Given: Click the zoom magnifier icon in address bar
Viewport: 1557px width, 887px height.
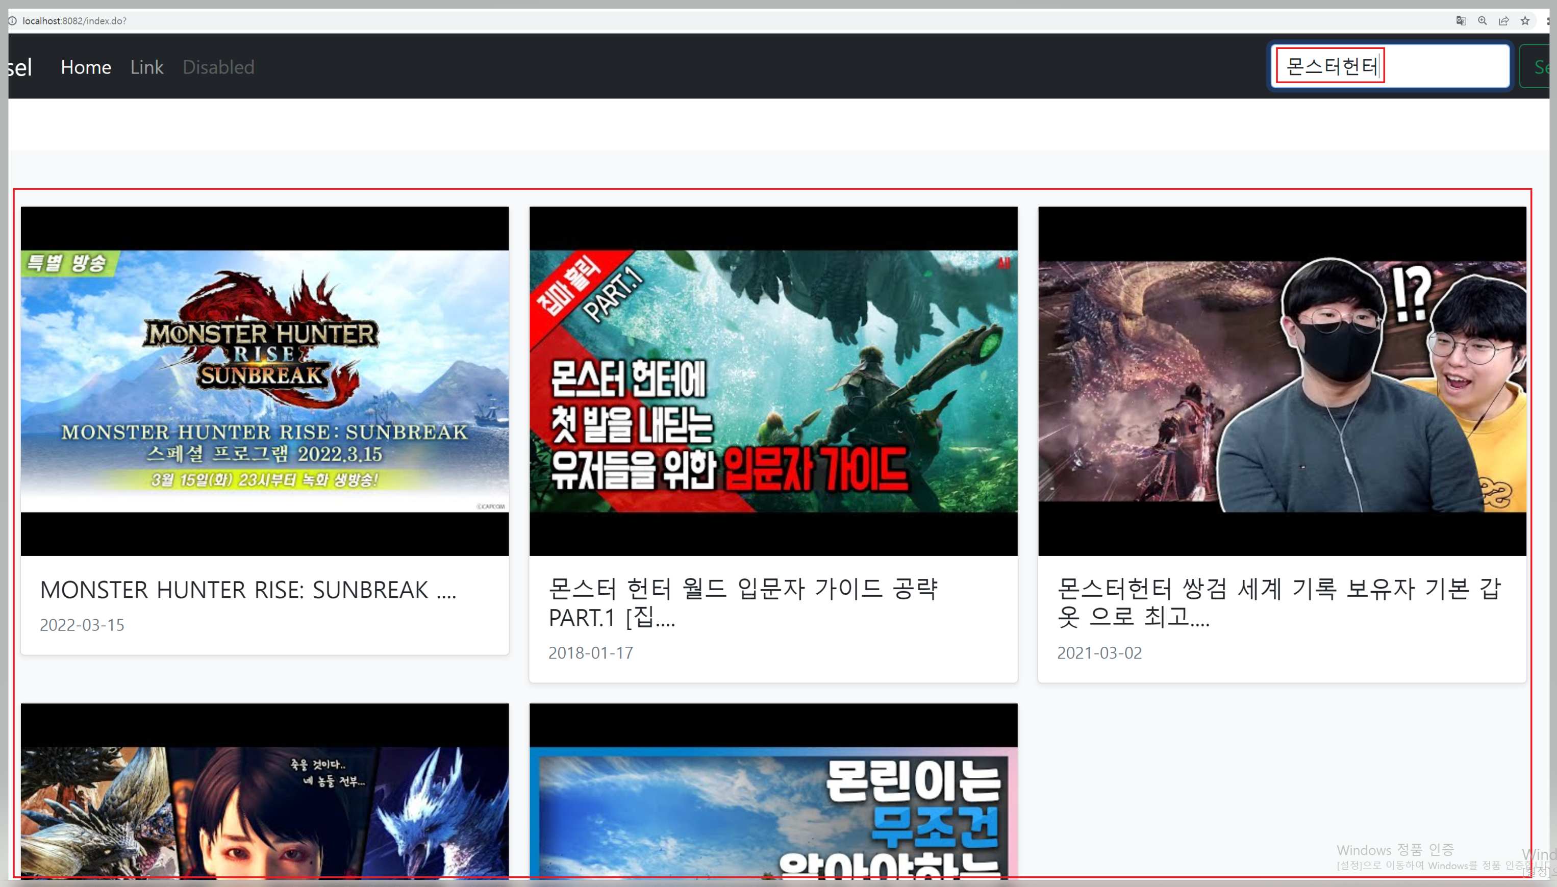Looking at the screenshot, I should (1482, 21).
